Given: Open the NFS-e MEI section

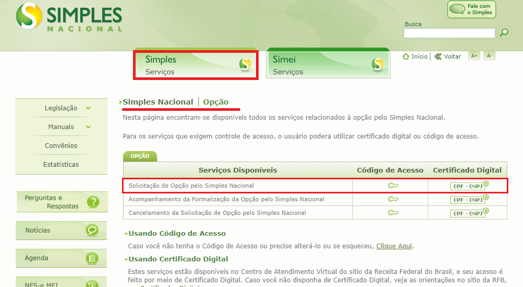Looking at the screenshot, I should click(x=61, y=282).
